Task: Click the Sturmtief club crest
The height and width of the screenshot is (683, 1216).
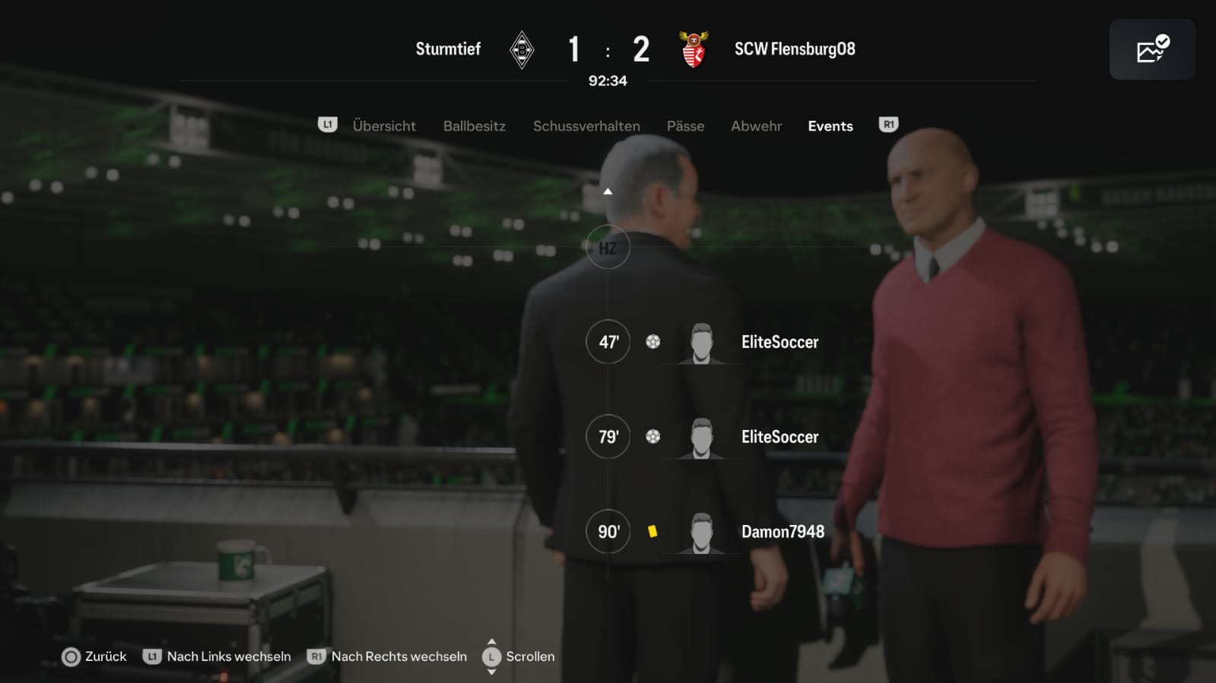Action: tap(522, 49)
